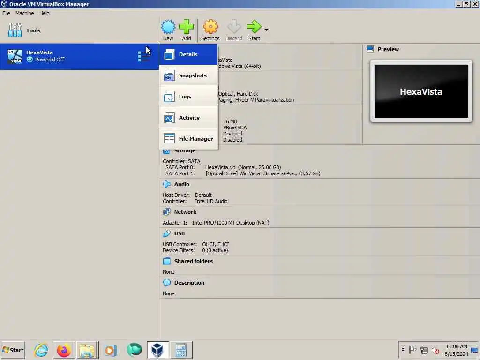480x360 pixels.
Task: Click the Network section adapter icon
Action: point(167,211)
